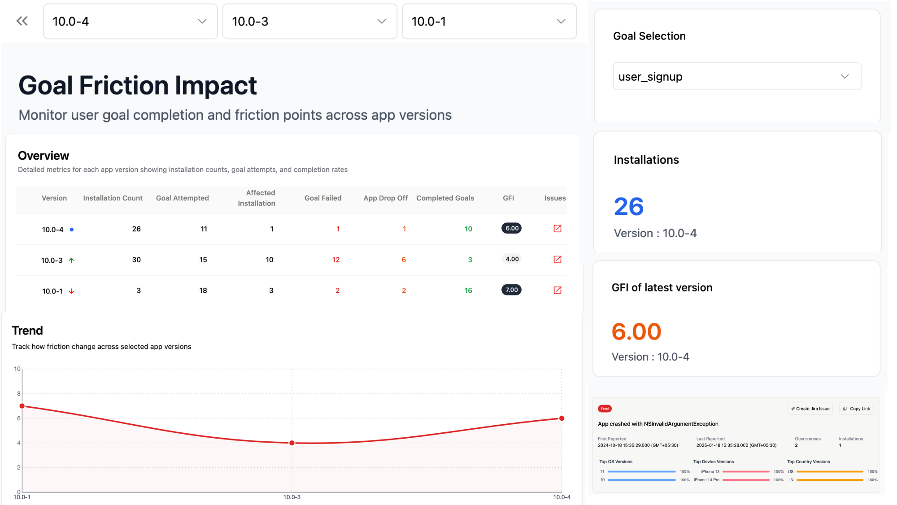Open issues link for version 10.0-4

coord(557,228)
